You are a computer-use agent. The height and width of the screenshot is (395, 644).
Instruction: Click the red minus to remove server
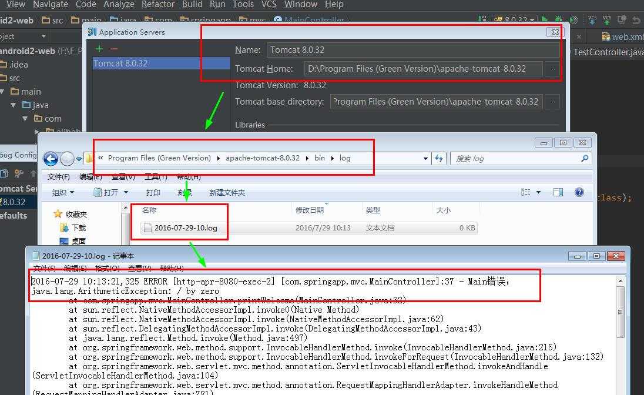(x=114, y=49)
